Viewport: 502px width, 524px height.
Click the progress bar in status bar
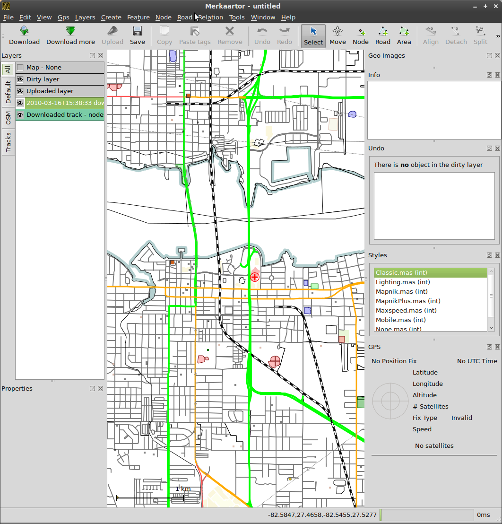coord(426,515)
